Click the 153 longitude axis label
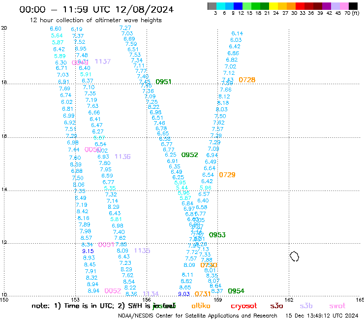The image size is (364, 320). pos(75,300)
